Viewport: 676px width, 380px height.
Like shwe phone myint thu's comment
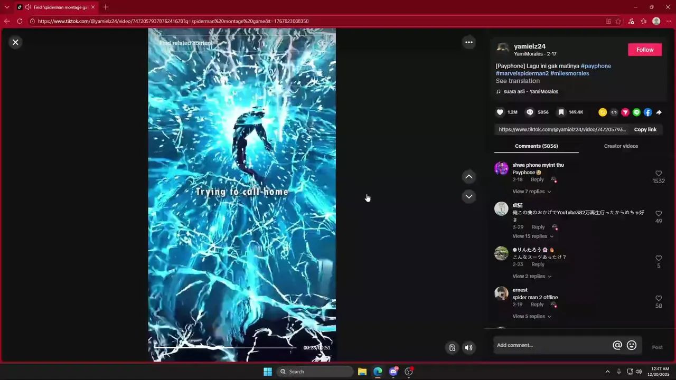tap(659, 174)
